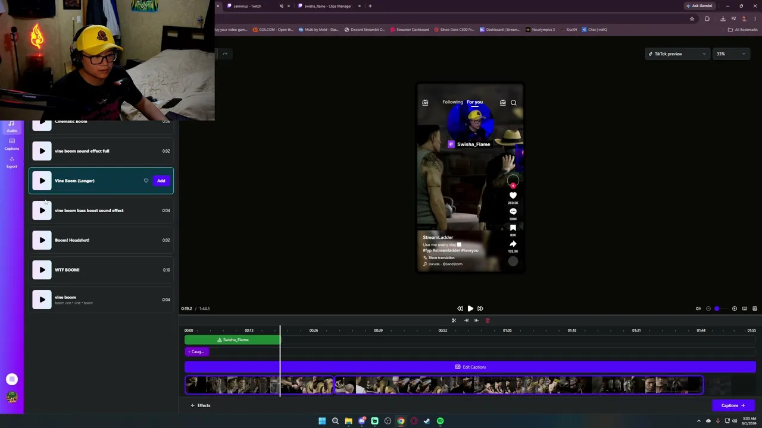This screenshot has height=428, width=762.
Task: Continue to Captions step
Action: (733, 405)
